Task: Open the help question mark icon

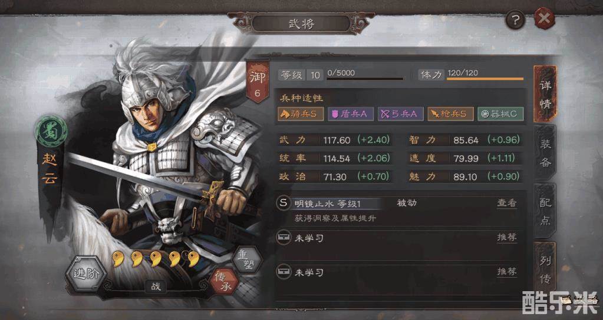Action: pos(515,19)
